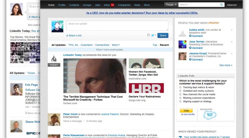Expand 'Show 1 more recent update' bar
The width and height of the screenshot is (249, 138).
(x=110, y=50)
